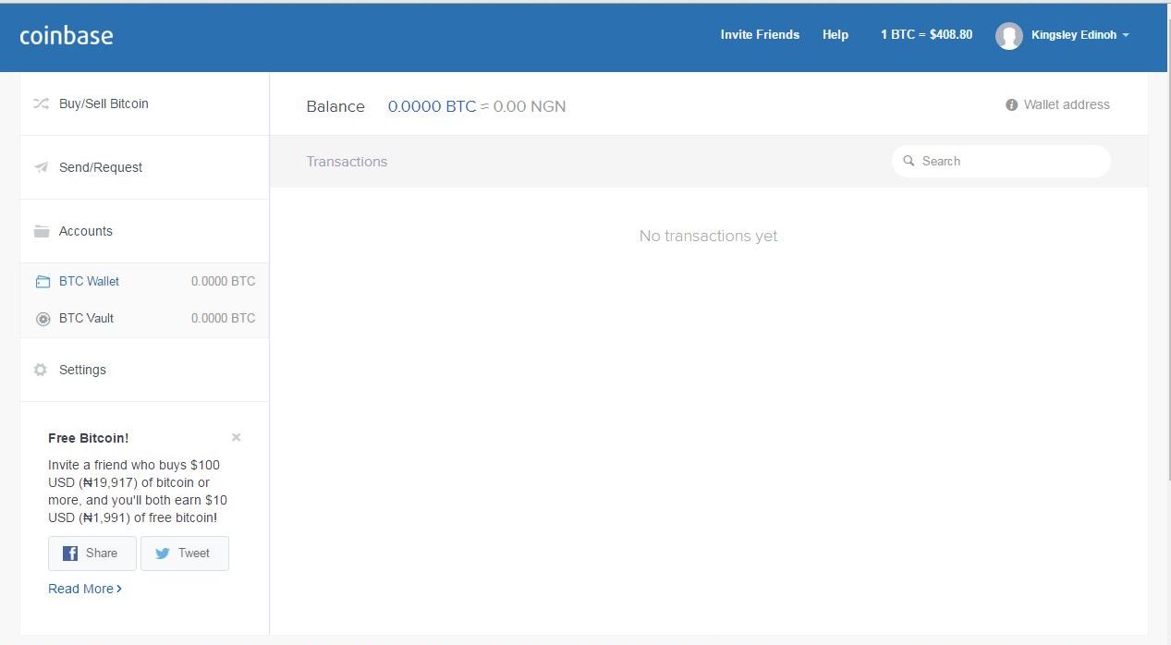
Task: Click the Facebook logo on Share
Action: 70,554
